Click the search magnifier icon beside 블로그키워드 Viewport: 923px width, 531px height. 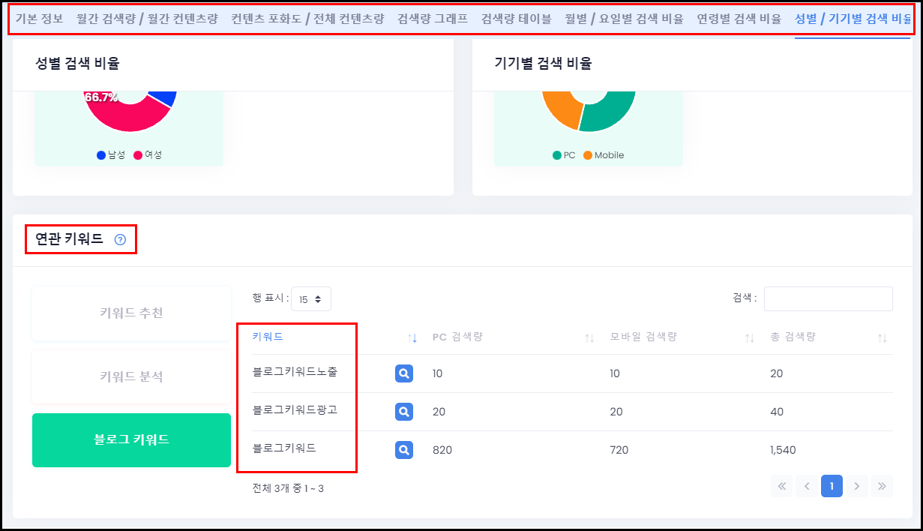click(404, 449)
